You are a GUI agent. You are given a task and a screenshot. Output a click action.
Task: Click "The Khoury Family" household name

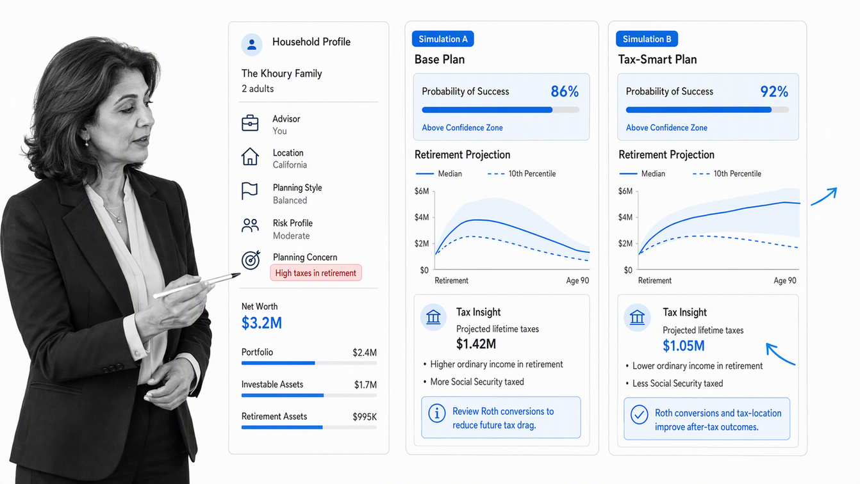pos(282,74)
